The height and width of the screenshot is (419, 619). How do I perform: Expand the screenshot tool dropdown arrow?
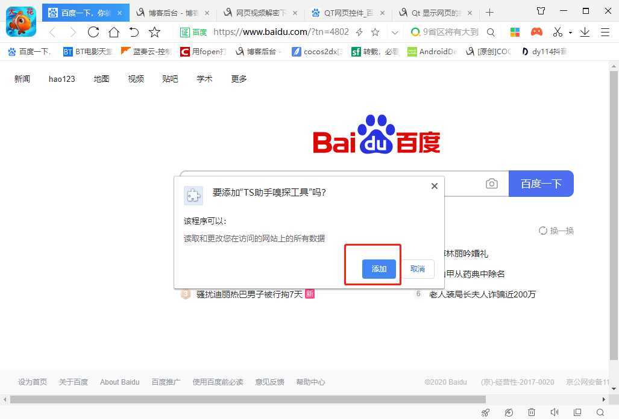pyautogui.click(x=570, y=33)
